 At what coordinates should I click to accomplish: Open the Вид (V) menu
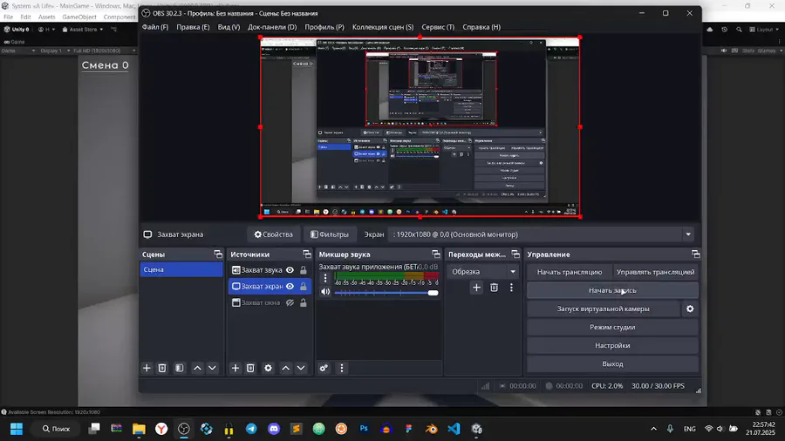229,27
